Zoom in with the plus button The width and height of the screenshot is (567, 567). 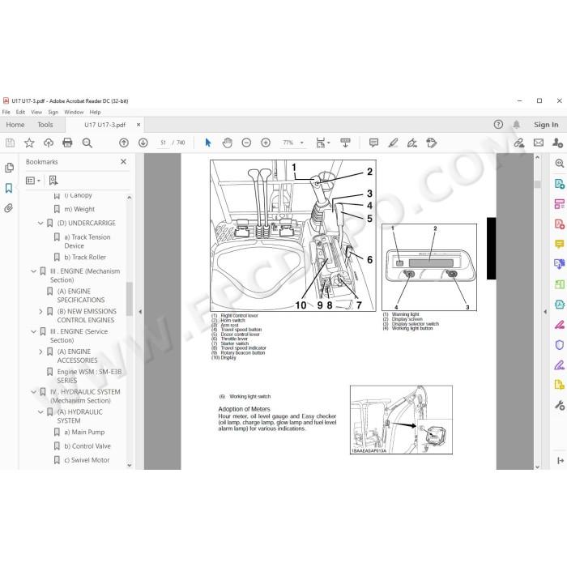click(x=266, y=143)
